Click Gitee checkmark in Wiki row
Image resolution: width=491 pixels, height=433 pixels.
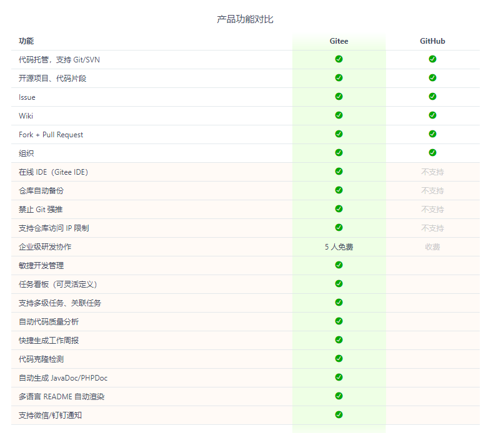(339, 115)
